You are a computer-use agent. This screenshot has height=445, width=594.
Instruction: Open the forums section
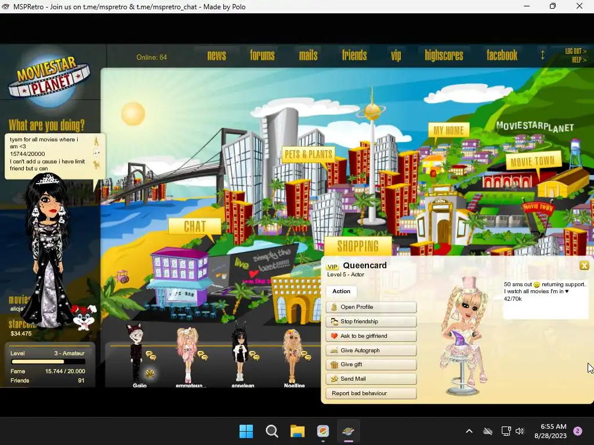click(262, 56)
